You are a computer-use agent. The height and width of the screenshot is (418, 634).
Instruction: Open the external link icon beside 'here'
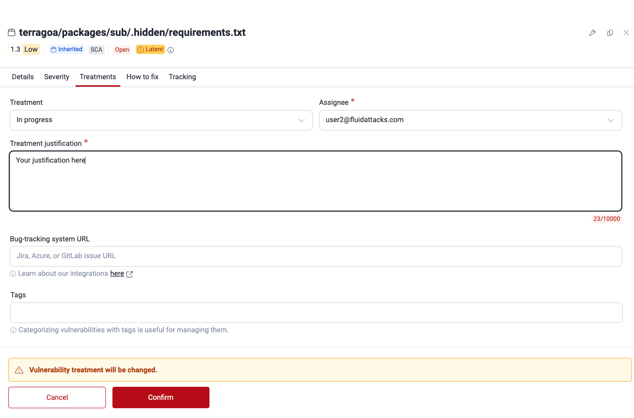click(129, 274)
